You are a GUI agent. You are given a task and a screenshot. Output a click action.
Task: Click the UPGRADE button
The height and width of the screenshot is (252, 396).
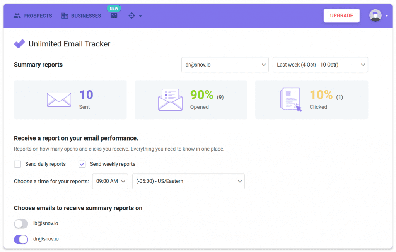[341, 15]
